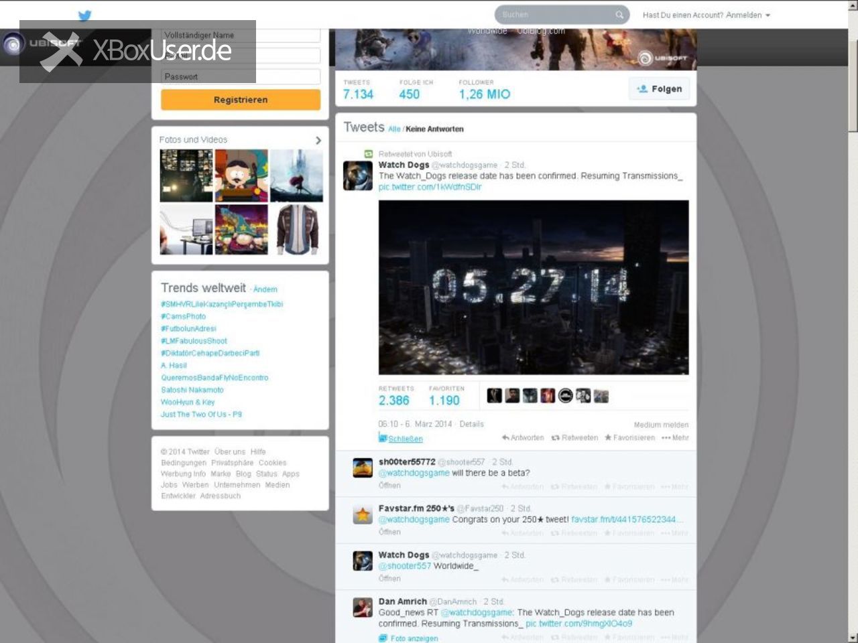The height and width of the screenshot is (643, 858).
Task: Open the South Park character photo thumbnail
Action: (241, 175)
